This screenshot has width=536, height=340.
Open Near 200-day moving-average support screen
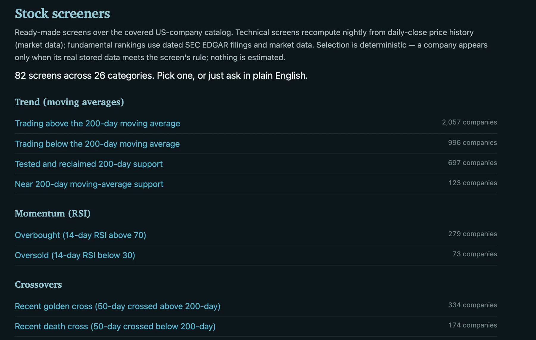[89, 184]
